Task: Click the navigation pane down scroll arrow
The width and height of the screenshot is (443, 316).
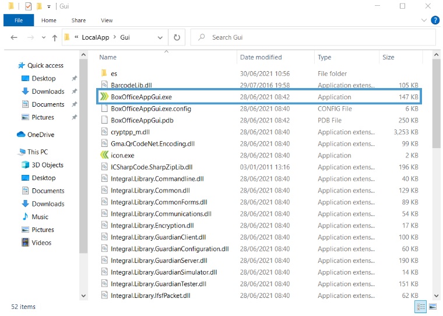Action: coord(83,296)
